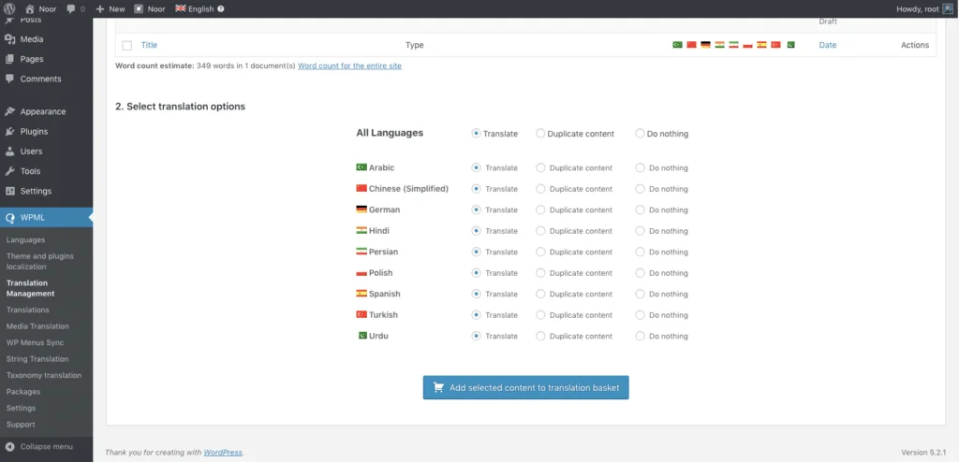Choose Duplicate content for Turkish
Viewport: 959px width, 462px height.
pos(540,315)
